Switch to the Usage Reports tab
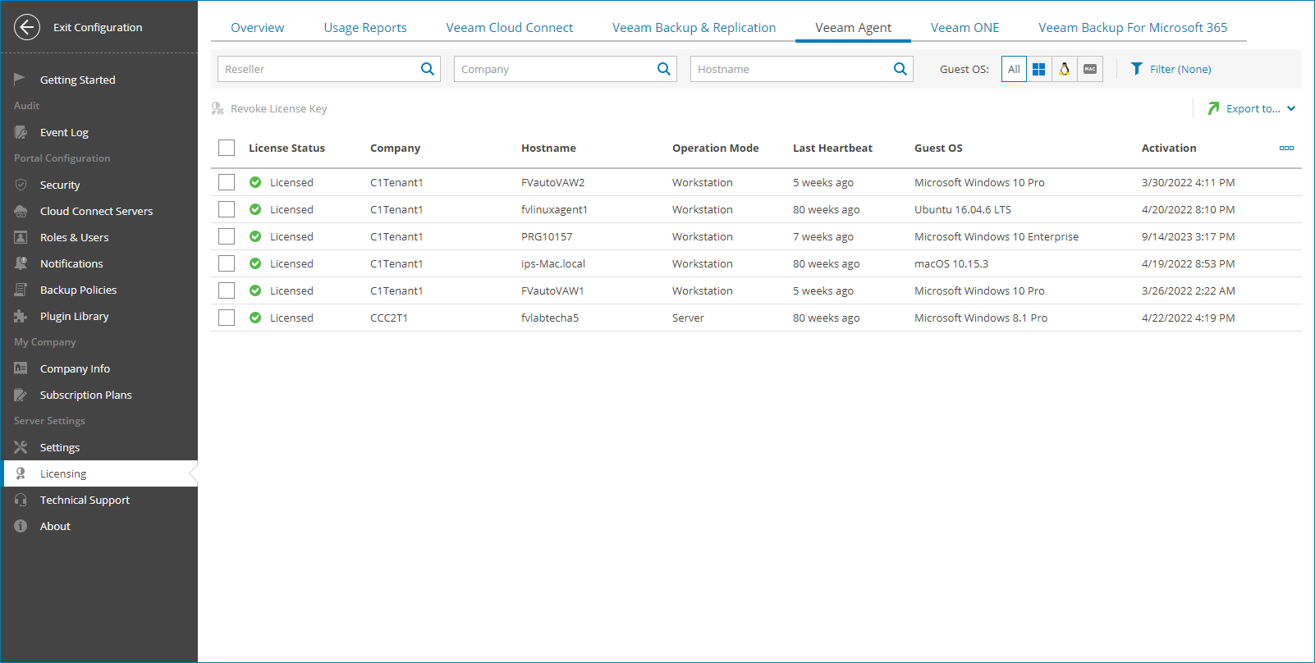This screenshot has height=663, width=1315. (365, 27)
